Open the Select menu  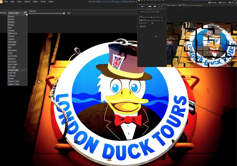click(27, 2)
